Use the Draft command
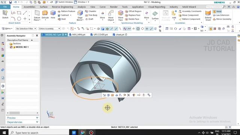Screen dimensions: 240x135 point(89,19)
